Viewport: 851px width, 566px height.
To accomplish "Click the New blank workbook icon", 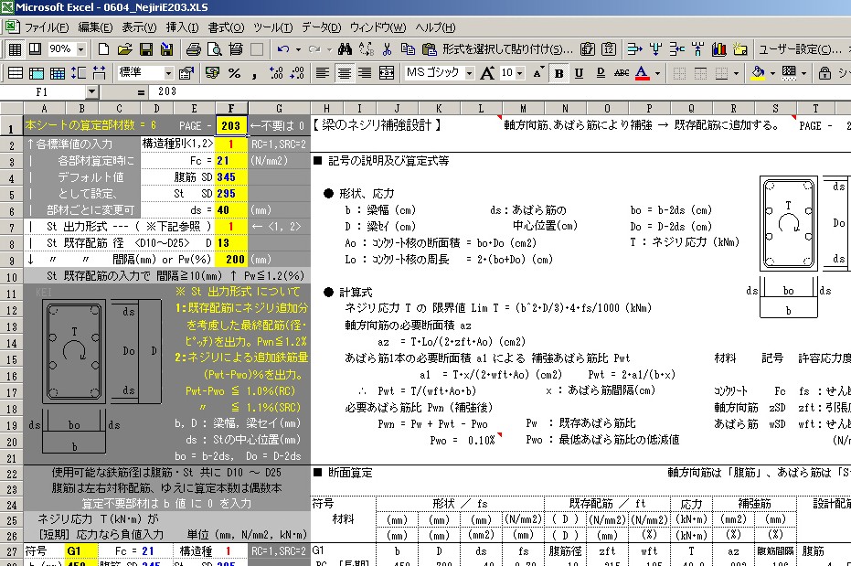I will pos(103,49).
